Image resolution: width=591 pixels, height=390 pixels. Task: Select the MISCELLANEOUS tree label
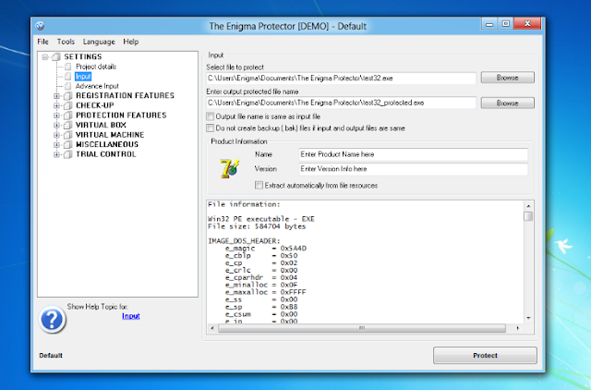click(107, 145)
